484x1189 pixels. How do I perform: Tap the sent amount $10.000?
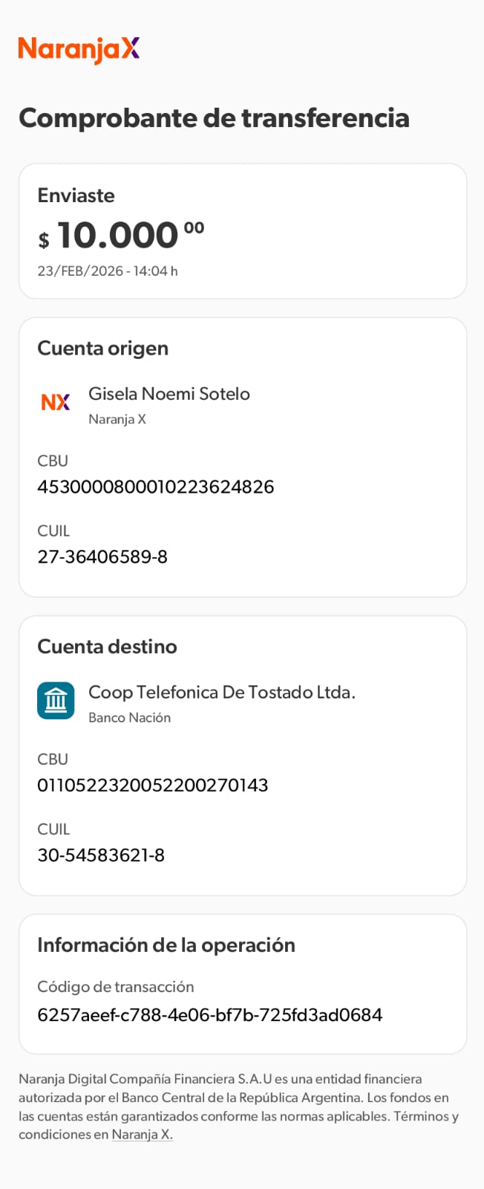pyautogui.click(x=120, y=236)
